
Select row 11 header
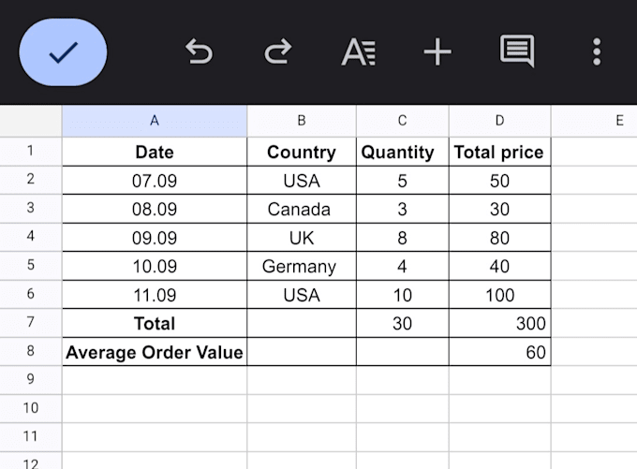coord(31,437)
